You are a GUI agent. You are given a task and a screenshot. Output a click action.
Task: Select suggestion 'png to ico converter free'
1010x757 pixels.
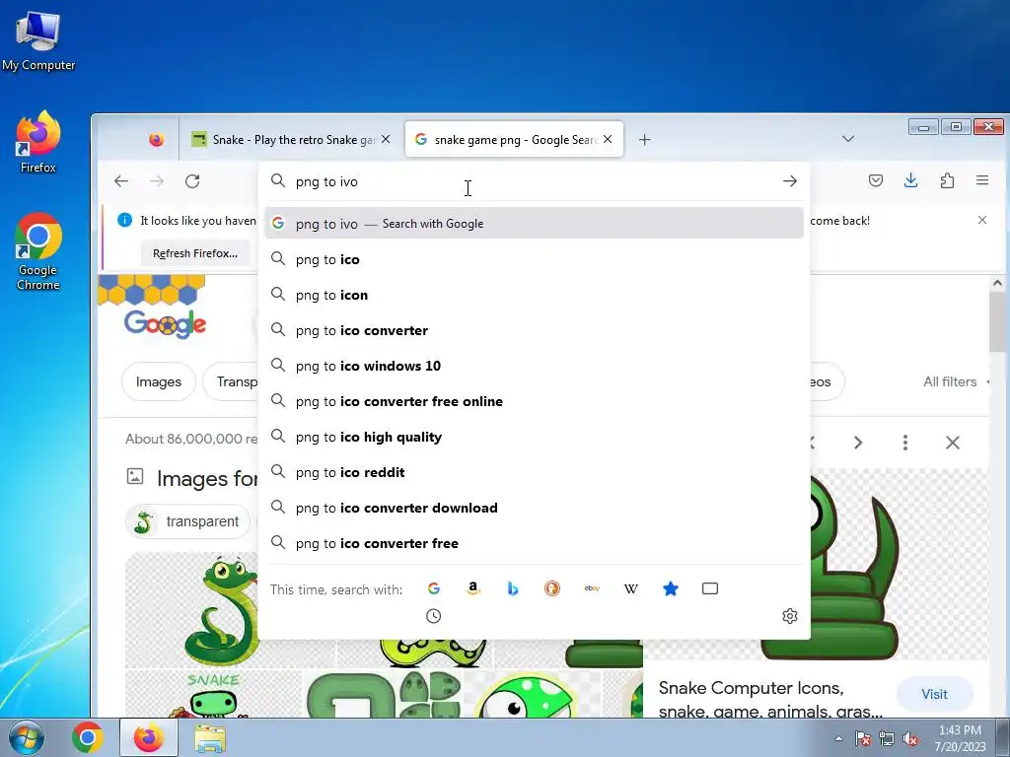click(x=534, y=543)
